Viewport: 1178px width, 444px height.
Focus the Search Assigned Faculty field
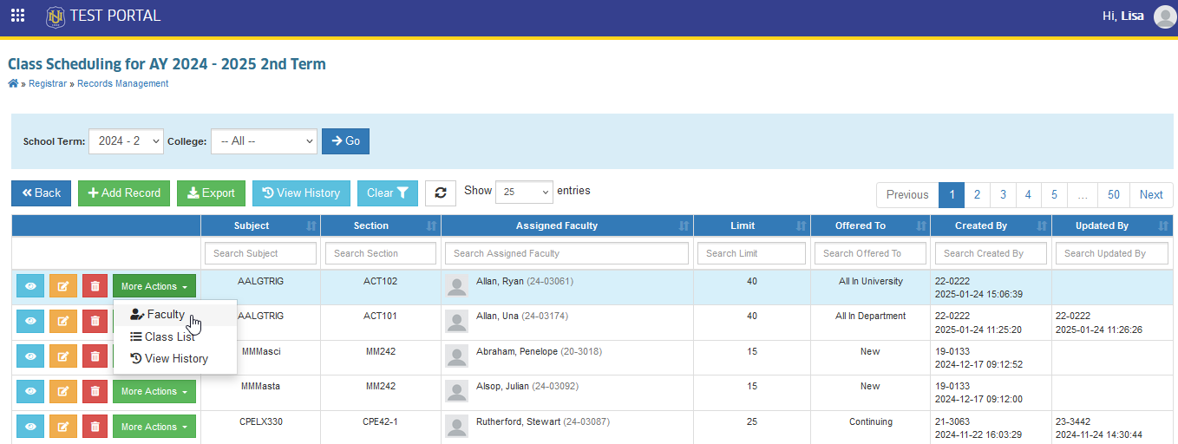(x=566, y=253)
